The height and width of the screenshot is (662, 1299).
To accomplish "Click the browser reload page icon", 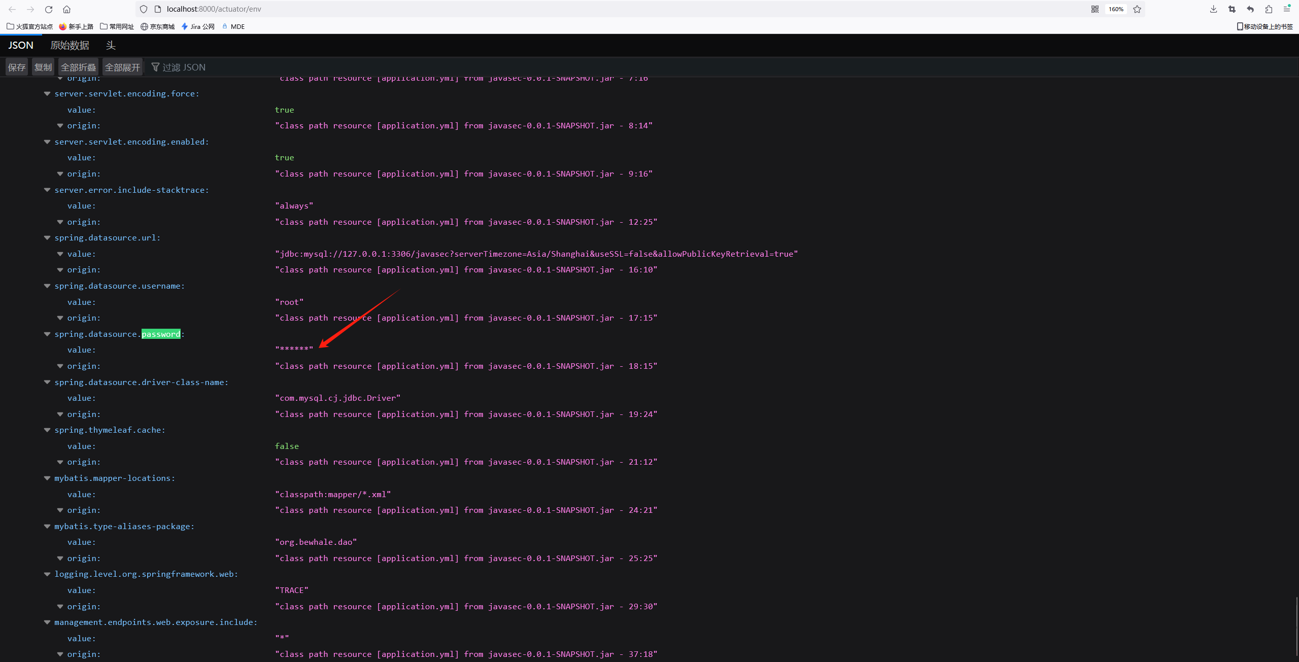I will pyautogui.click(x=49, y=9).
